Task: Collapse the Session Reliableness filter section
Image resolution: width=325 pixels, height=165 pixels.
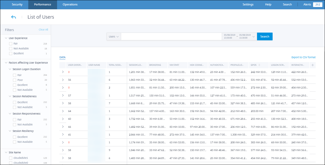Action: (10, 96)
